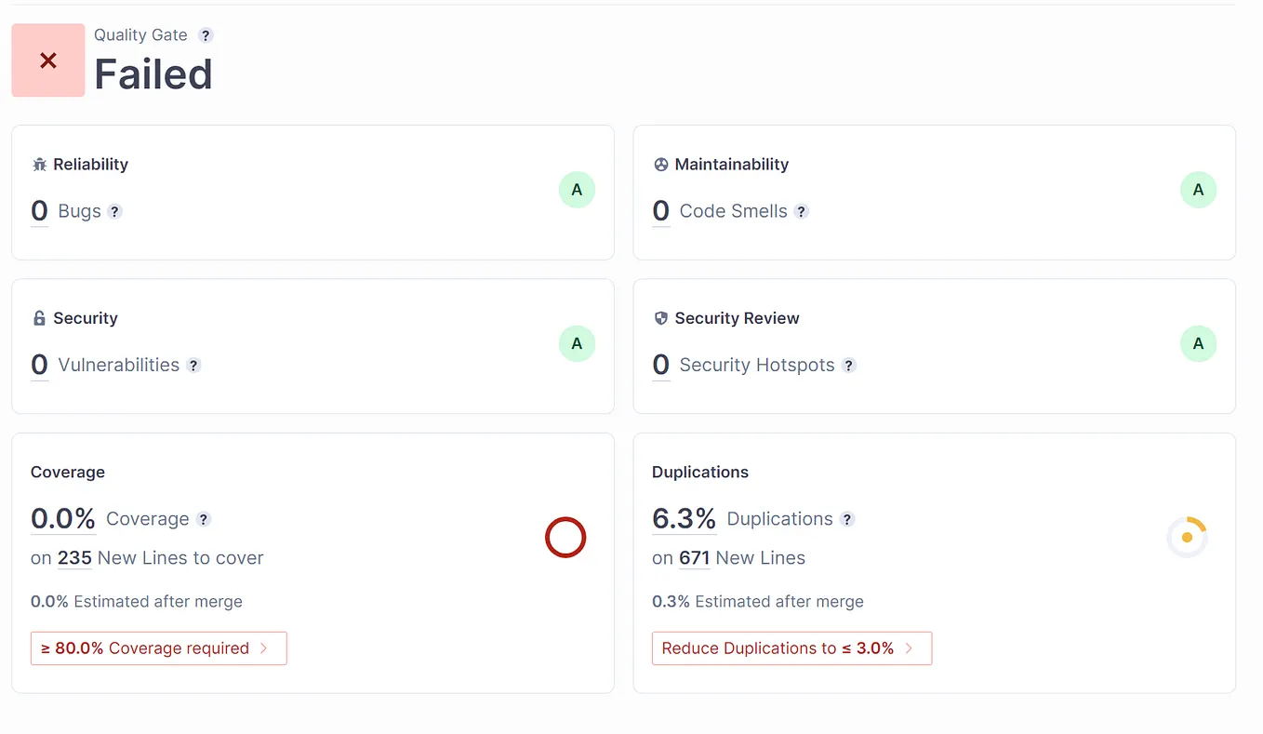
Task: Open the Quality Gate help tooltip
Action: (x=206, y=34)
